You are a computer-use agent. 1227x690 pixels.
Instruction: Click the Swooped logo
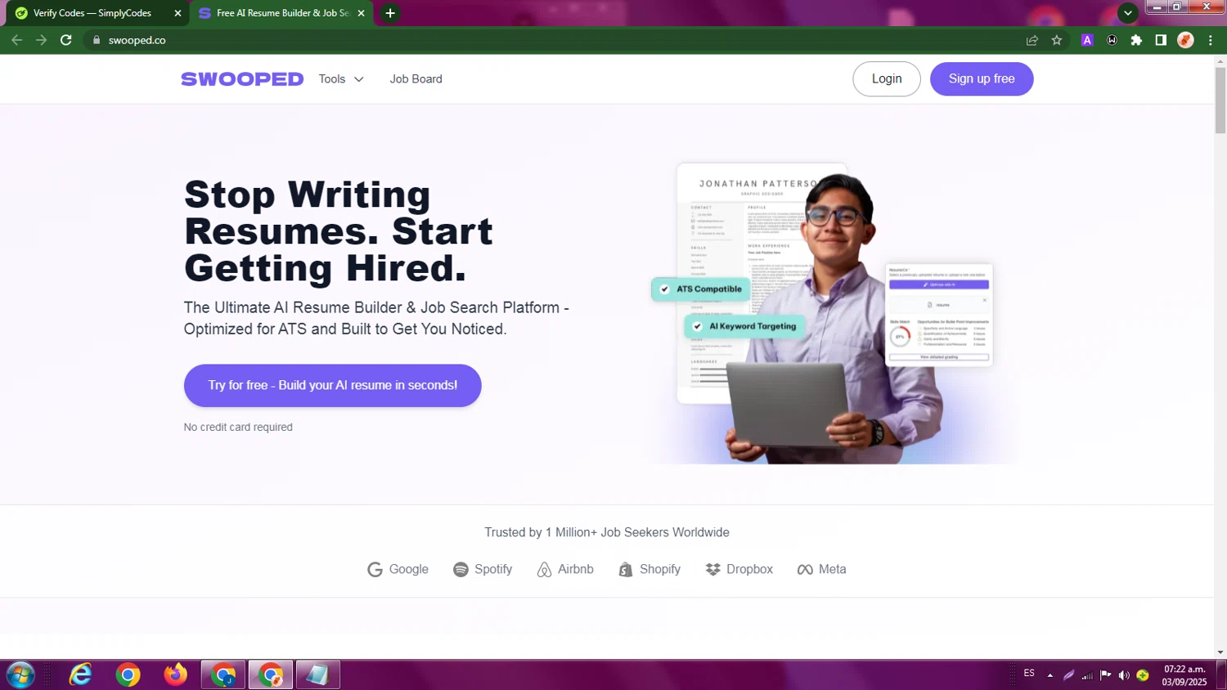242,79
